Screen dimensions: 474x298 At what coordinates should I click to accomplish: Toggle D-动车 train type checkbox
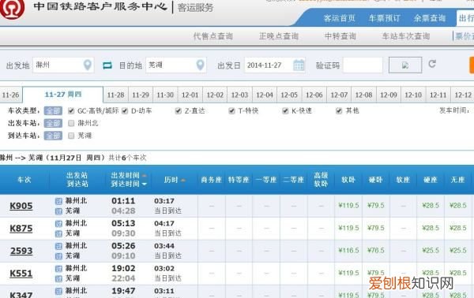point(125,111)
